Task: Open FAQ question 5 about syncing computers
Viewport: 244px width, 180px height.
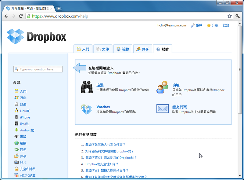Action: (x=107, y=171)
